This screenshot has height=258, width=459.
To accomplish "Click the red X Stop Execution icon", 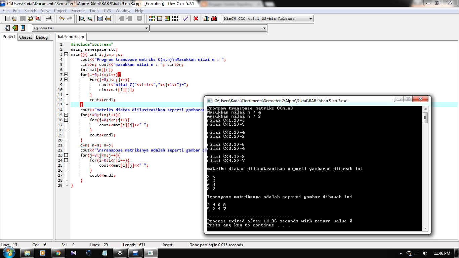I will 196,18.
